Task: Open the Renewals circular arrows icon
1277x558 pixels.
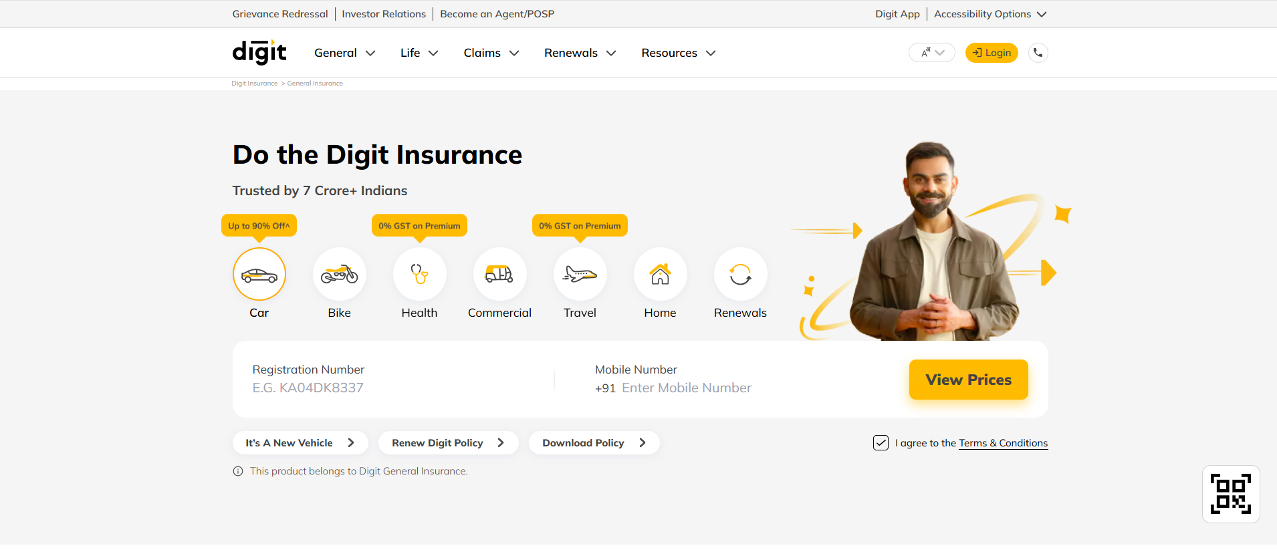Action: pyautogui.click(x=741, y=274)
